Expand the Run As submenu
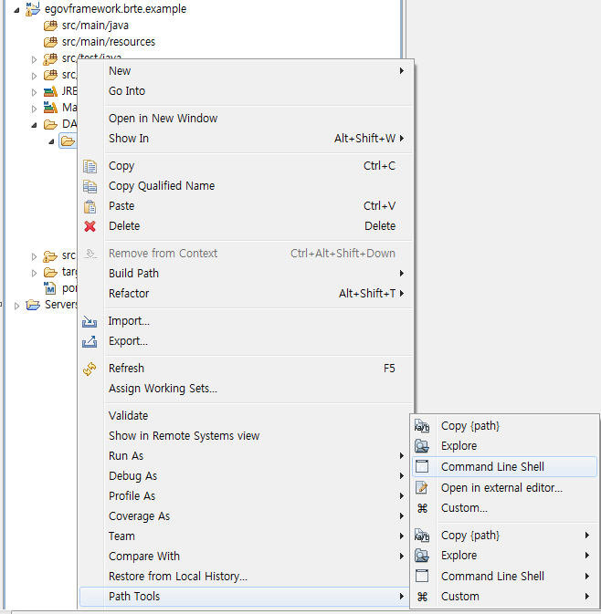601x614 pixels. tap(401, 456)
